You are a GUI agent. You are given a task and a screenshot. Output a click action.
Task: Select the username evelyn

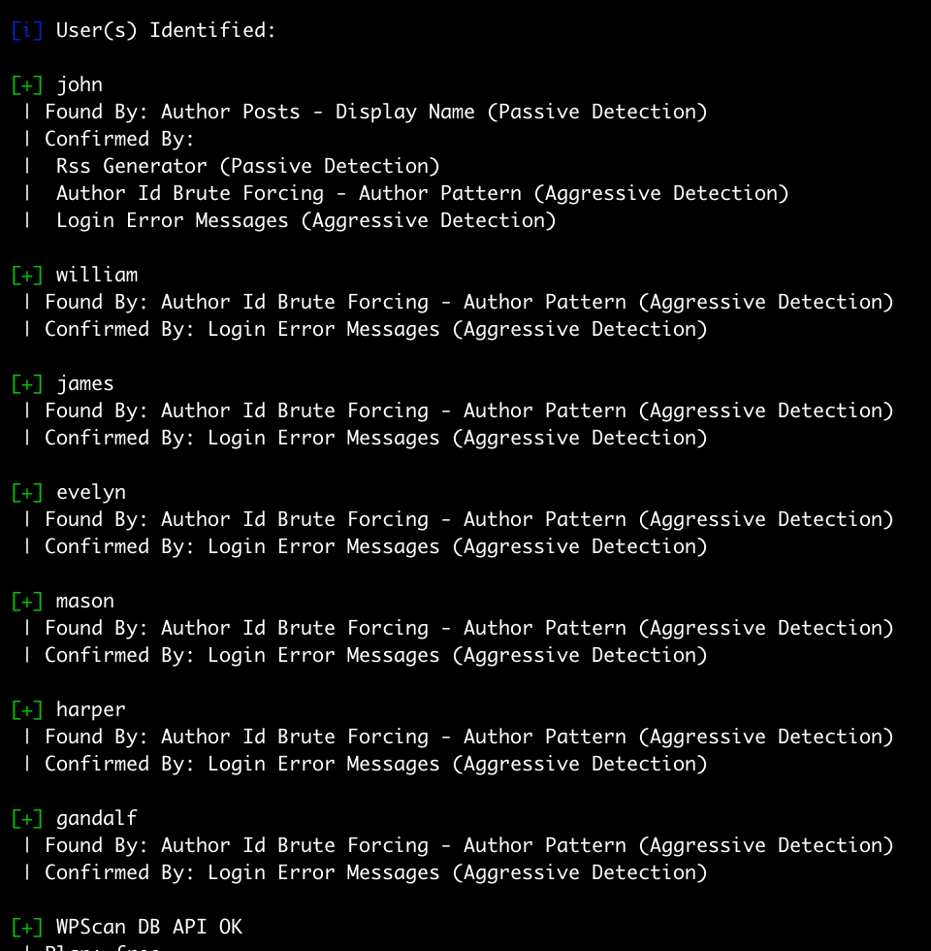pyautogui.click(x=91, y=493)
